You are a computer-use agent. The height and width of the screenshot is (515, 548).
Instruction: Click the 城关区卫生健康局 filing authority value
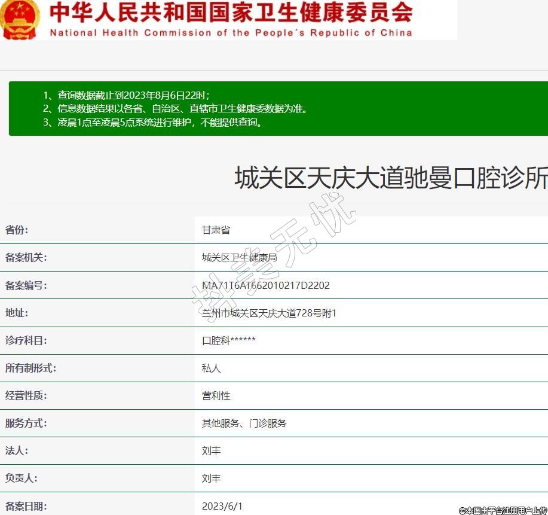239,258
